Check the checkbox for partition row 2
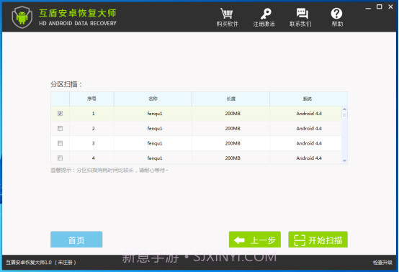The image size is (399, 272). pyautogui.click(x=60, y=128)
